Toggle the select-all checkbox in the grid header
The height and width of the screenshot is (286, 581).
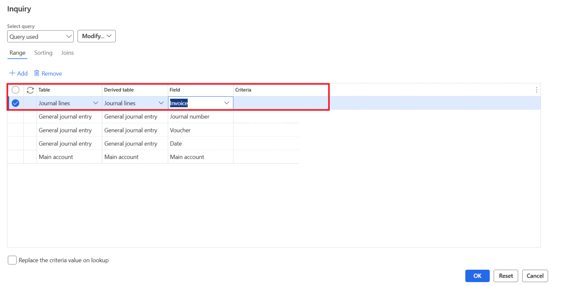(x=15, y=90)
